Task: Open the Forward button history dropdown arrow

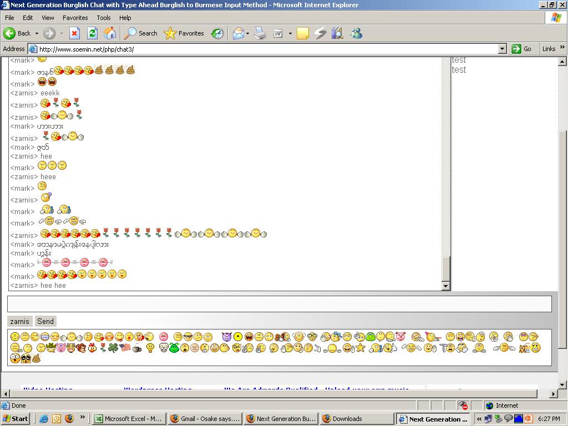Action: [62, 33]
